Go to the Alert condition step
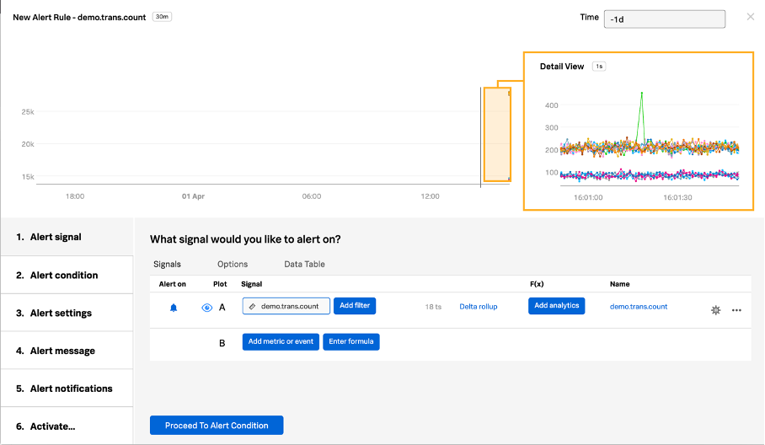Viewport: 765px width, 445px height. click(66, 275)
